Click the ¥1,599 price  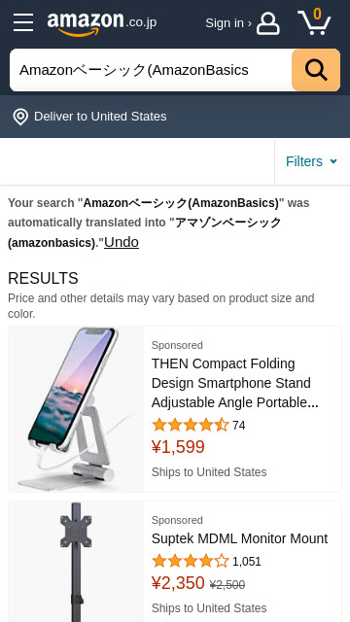(178, 447)
